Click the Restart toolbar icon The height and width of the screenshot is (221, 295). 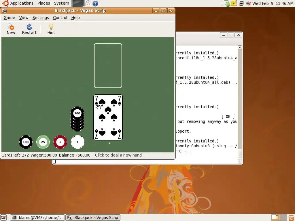[29, 29]
